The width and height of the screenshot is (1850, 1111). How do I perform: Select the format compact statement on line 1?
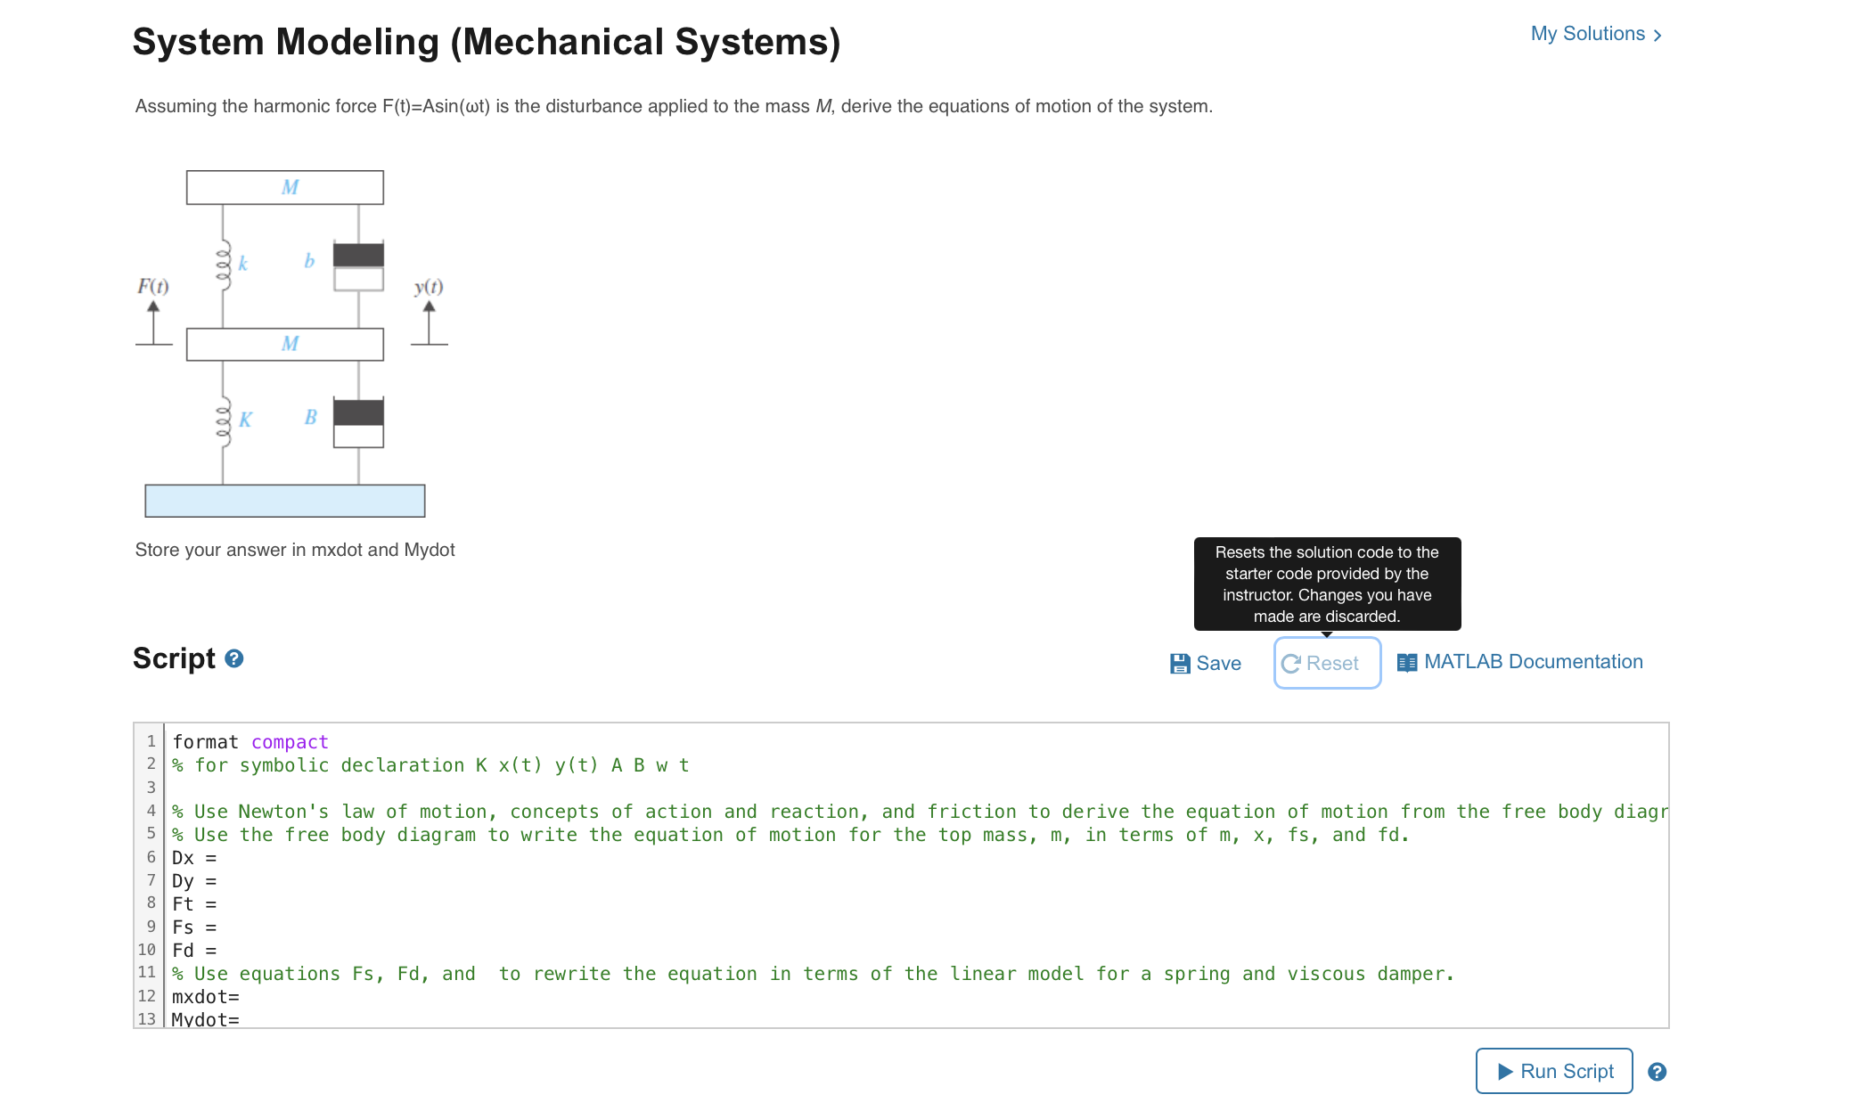pyautogui.click(x=250, y=741)
